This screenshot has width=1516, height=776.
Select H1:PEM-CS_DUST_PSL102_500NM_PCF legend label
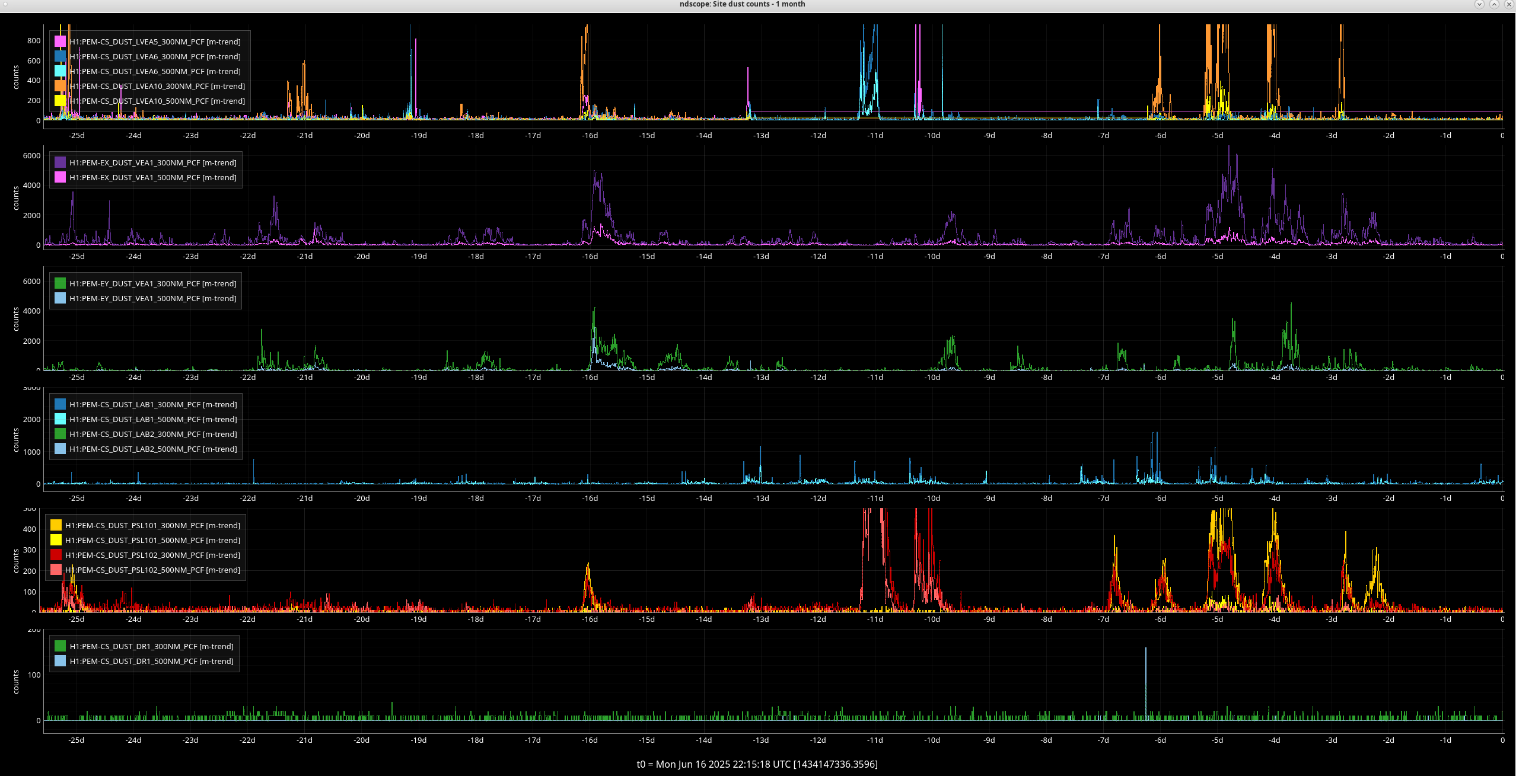[x=153, y=570]
